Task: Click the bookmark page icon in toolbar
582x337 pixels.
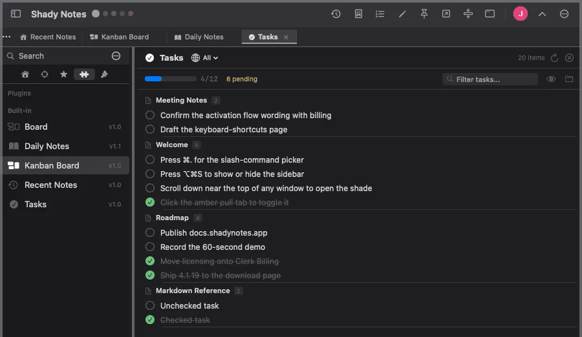Action: [x=358, y=14]
